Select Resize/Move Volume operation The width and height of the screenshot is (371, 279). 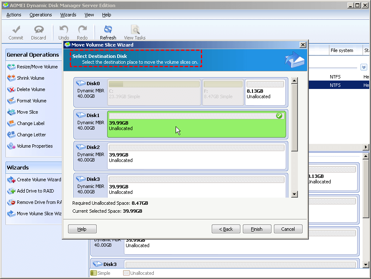(x=32, y=67)
